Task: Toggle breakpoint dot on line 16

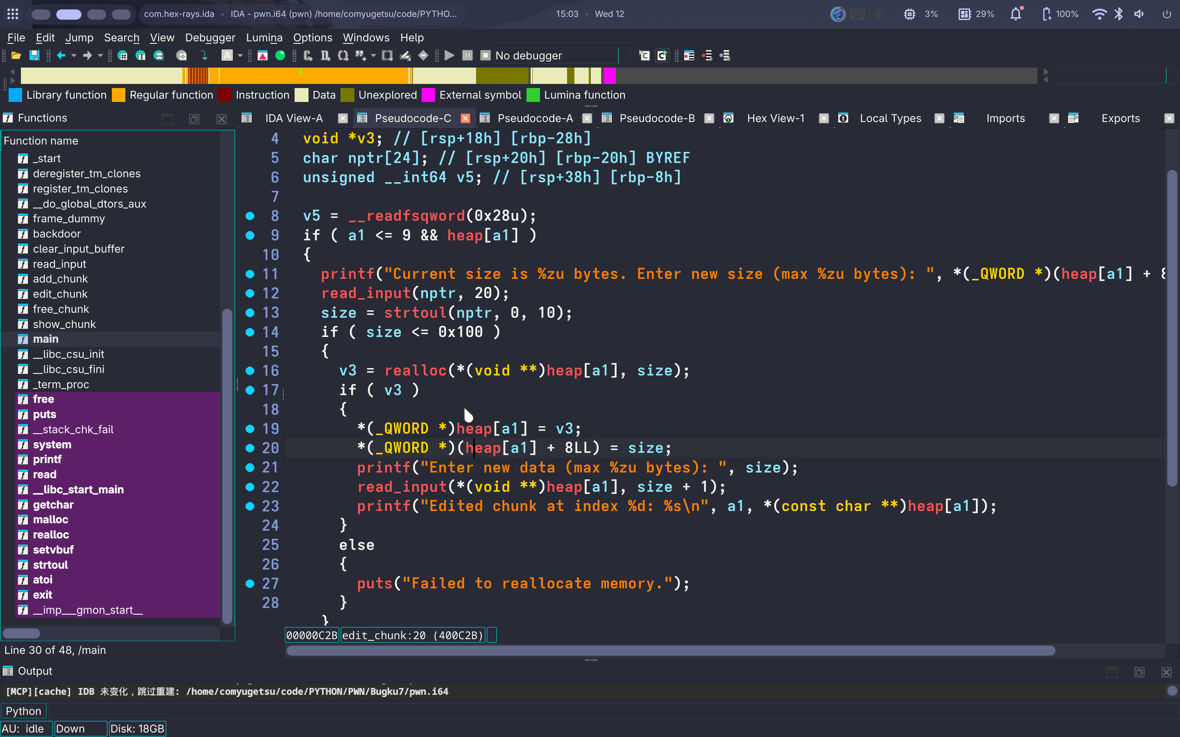Action: [x=250, y=371]
